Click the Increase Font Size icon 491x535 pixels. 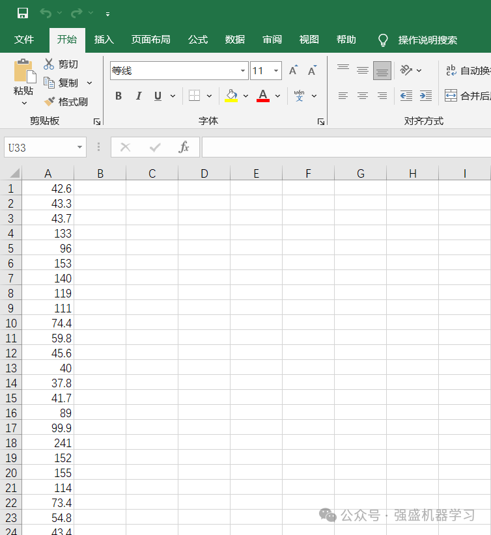[x=293, y=70]
